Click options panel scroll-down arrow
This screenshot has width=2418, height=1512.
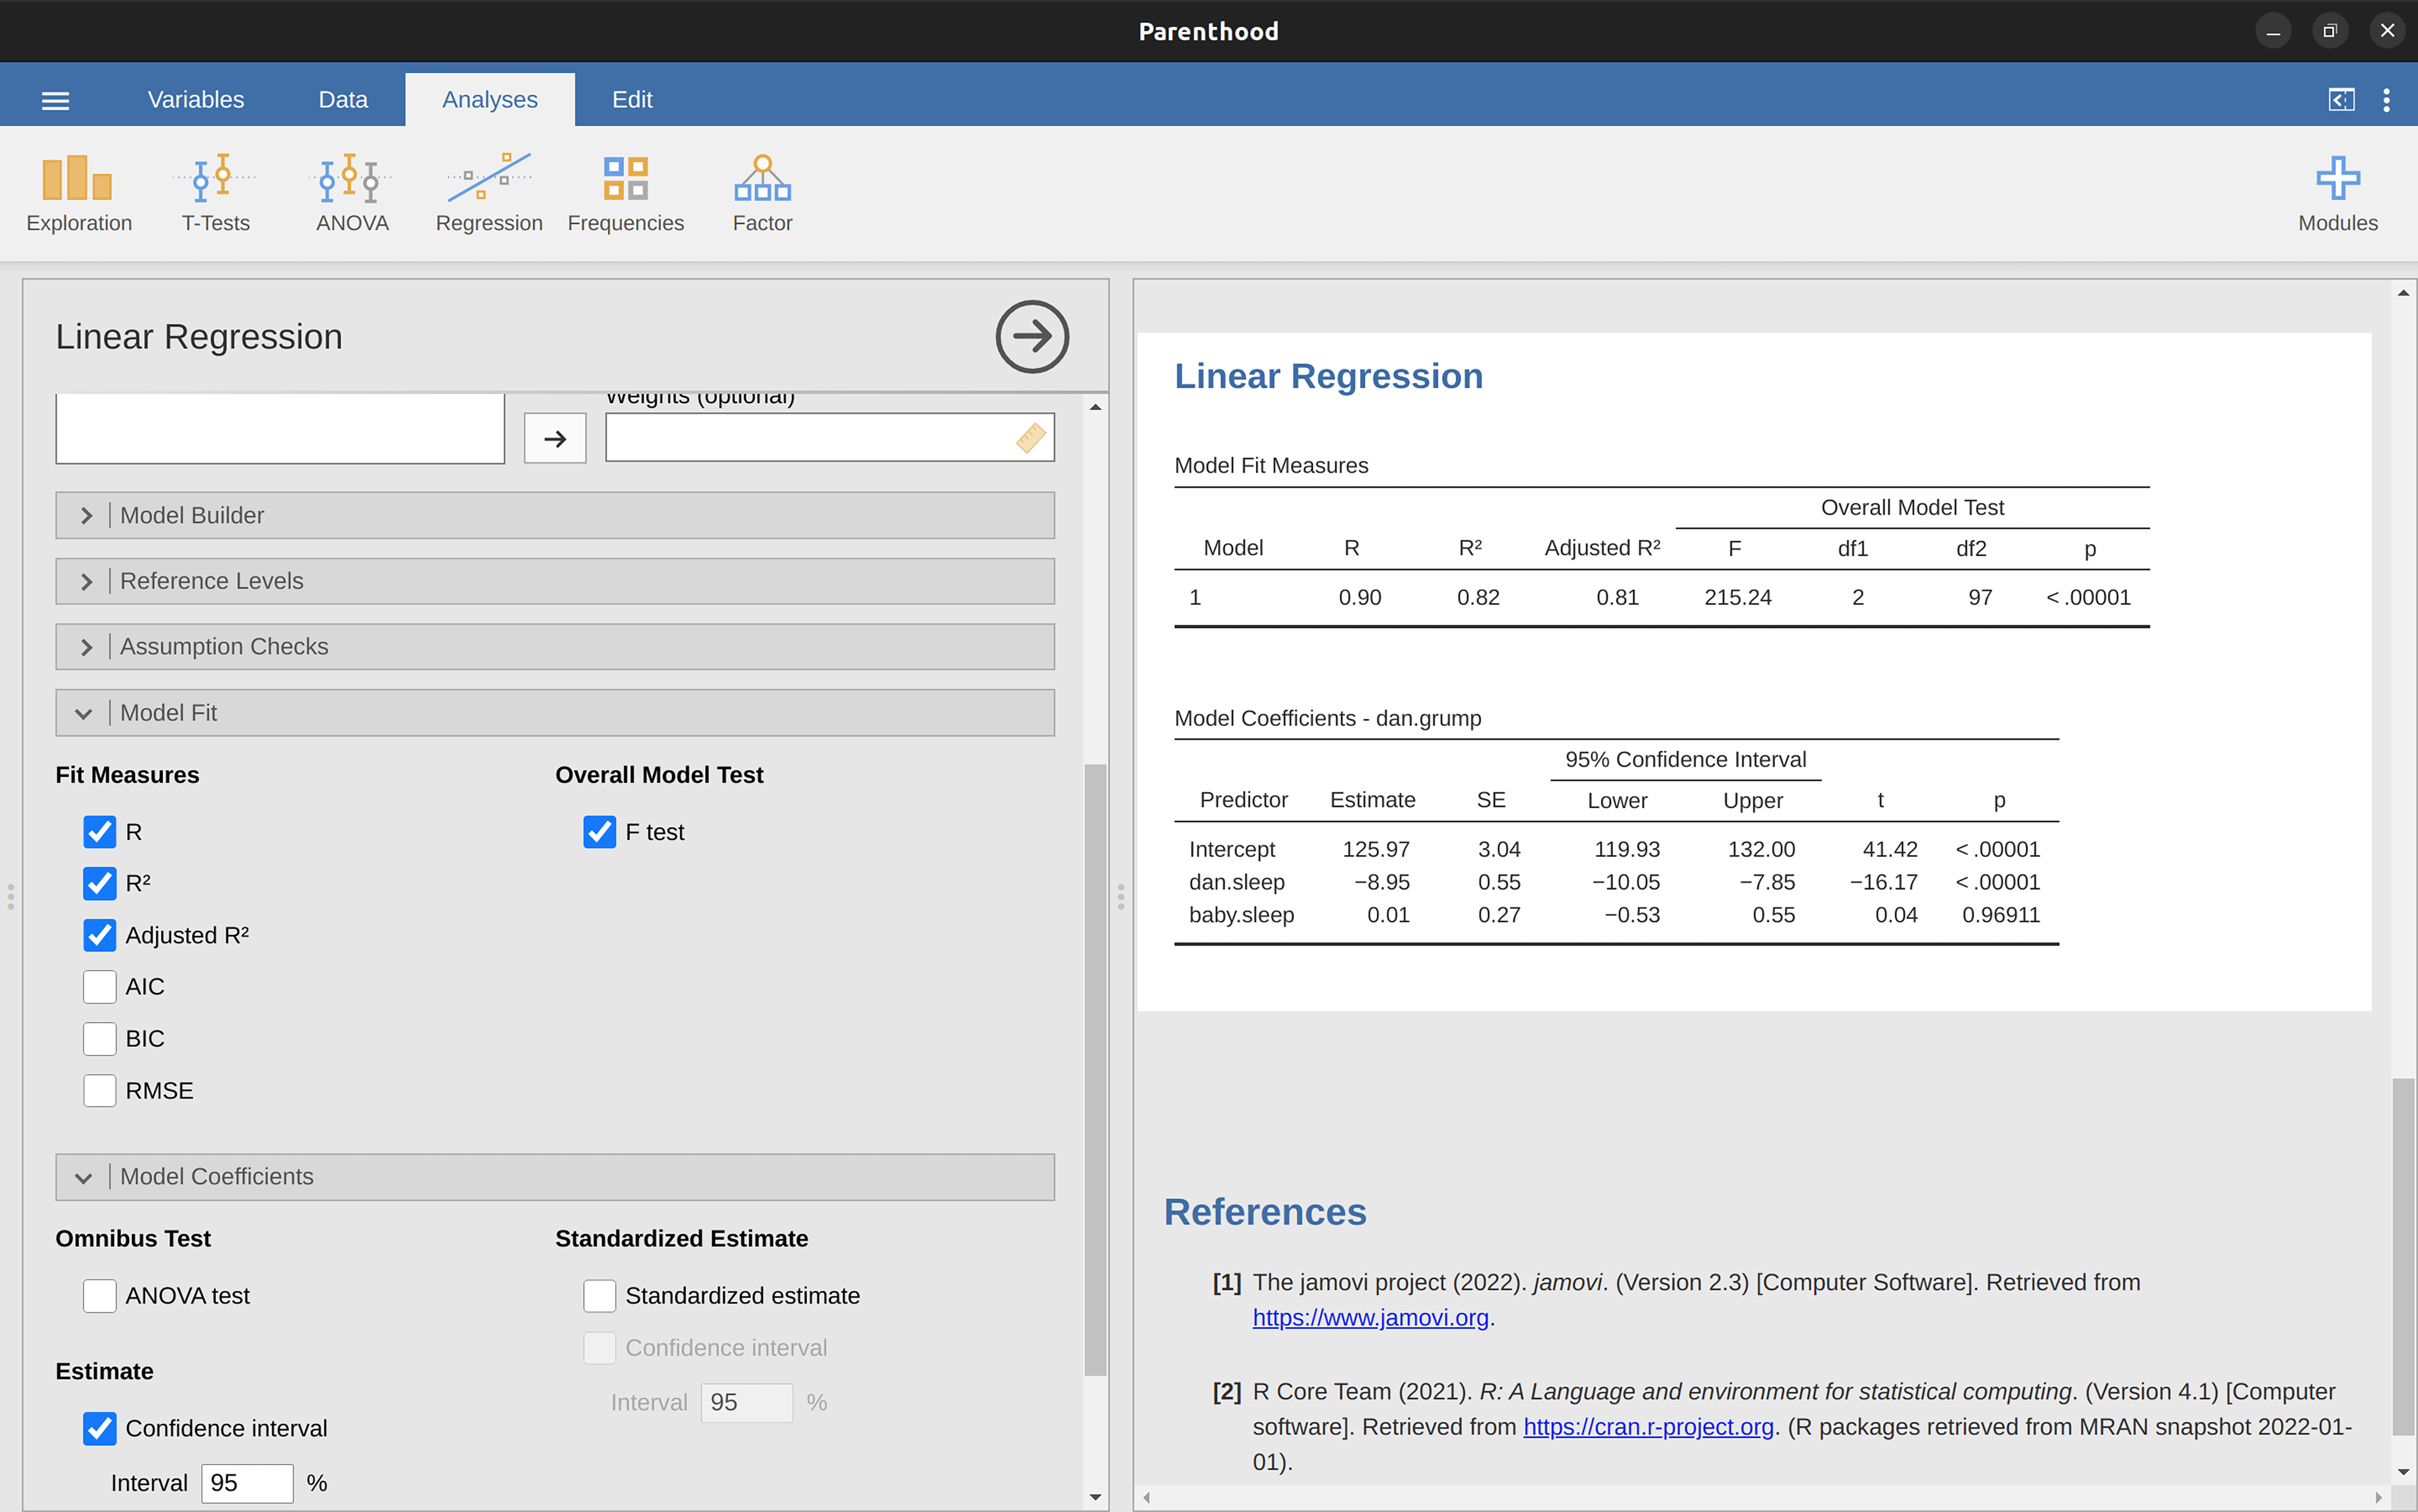pyautogui.click(x=1096, y=1497)
